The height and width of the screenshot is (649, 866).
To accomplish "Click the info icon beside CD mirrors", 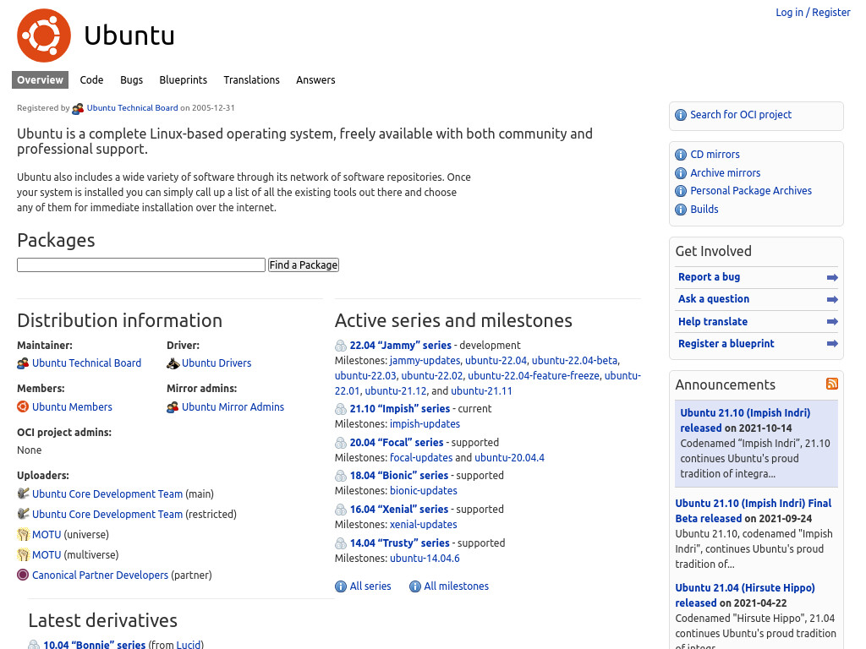I will 681,155.
